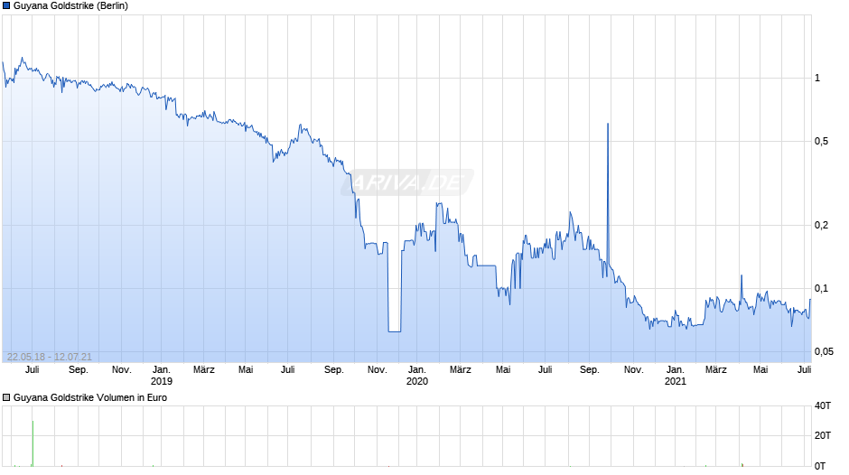Click the grey volume legend square
849x475 pixels.
pyautogui.click(x=6, y=397)
